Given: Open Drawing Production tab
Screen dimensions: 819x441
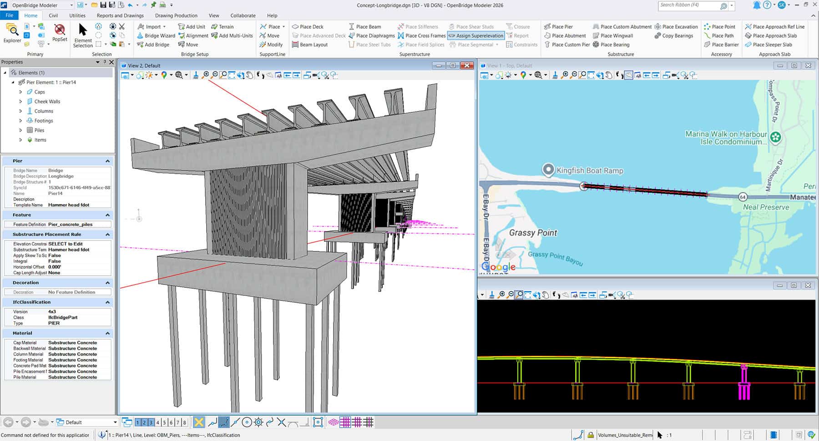Looking at the screenshot, I should 176,15.
